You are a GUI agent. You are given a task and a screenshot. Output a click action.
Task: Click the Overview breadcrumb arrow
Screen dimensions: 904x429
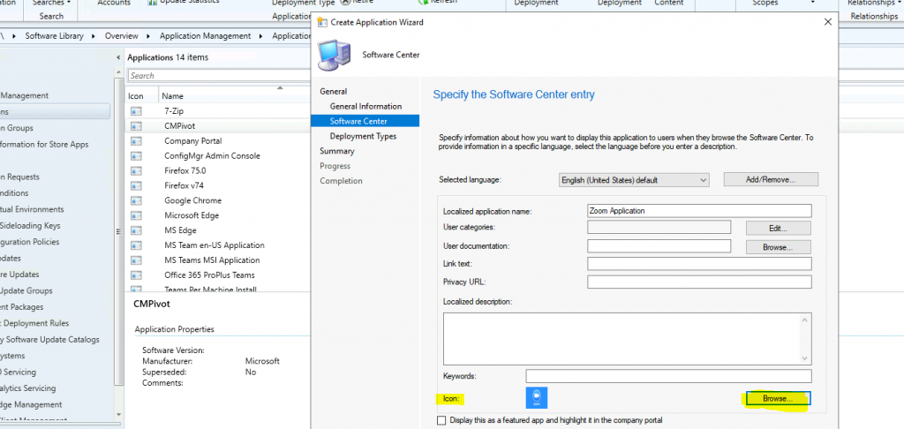(148, 35)
